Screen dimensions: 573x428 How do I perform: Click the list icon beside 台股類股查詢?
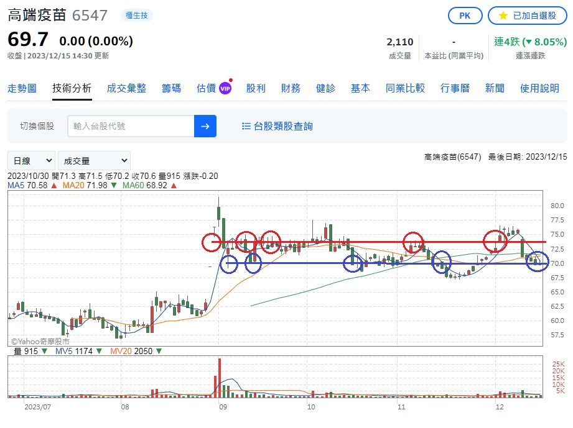coord(246,126)
